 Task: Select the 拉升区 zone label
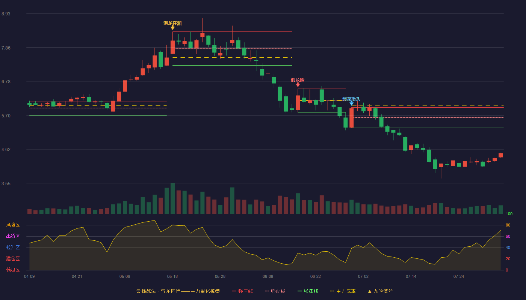click(x=13, y=247)
